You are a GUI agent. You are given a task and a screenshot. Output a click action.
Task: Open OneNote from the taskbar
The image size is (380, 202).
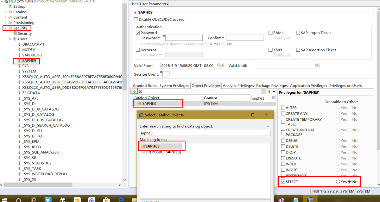[x=281, y=200]
